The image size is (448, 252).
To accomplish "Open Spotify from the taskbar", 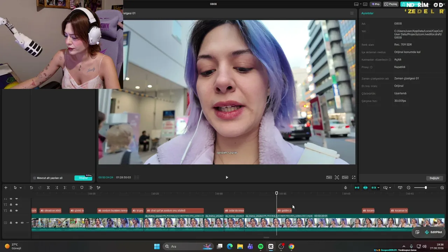I will coord(260,246).
